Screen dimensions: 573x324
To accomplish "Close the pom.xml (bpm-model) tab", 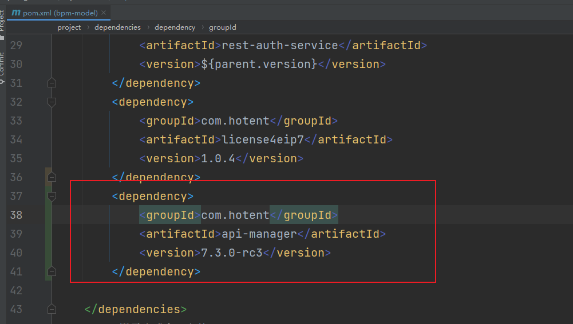I will click(x=104, y=13).
